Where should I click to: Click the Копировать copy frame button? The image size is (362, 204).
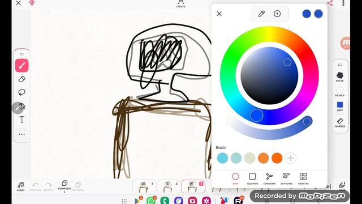[x=64, y=186]
